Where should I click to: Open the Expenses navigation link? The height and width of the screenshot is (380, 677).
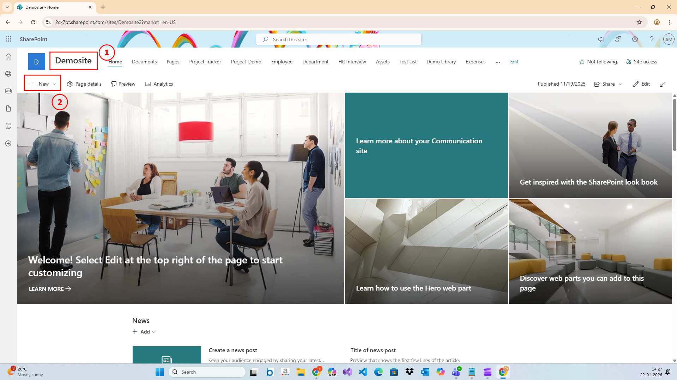pyautogui.click(x=476, y=62)
